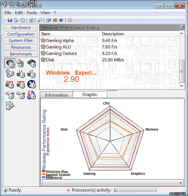Click the blue Reference legend swatch
This screenshot has width=188, height=196.
point(43,177)
